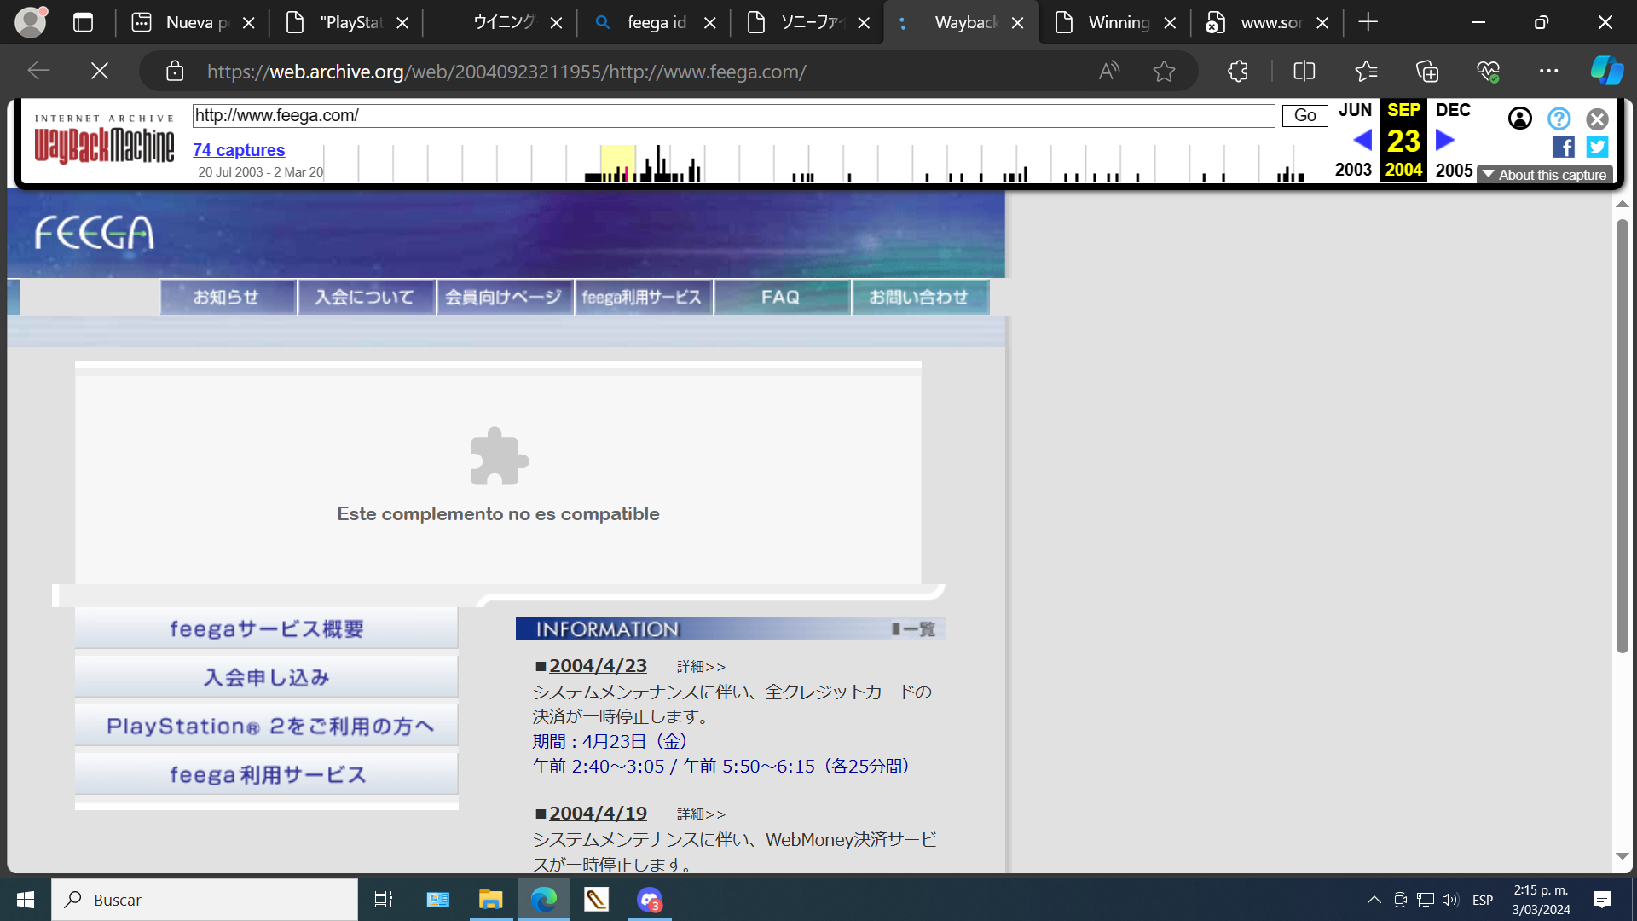Open 会員向けページ navigation item

pyautogui.click(x=505, y=297)
